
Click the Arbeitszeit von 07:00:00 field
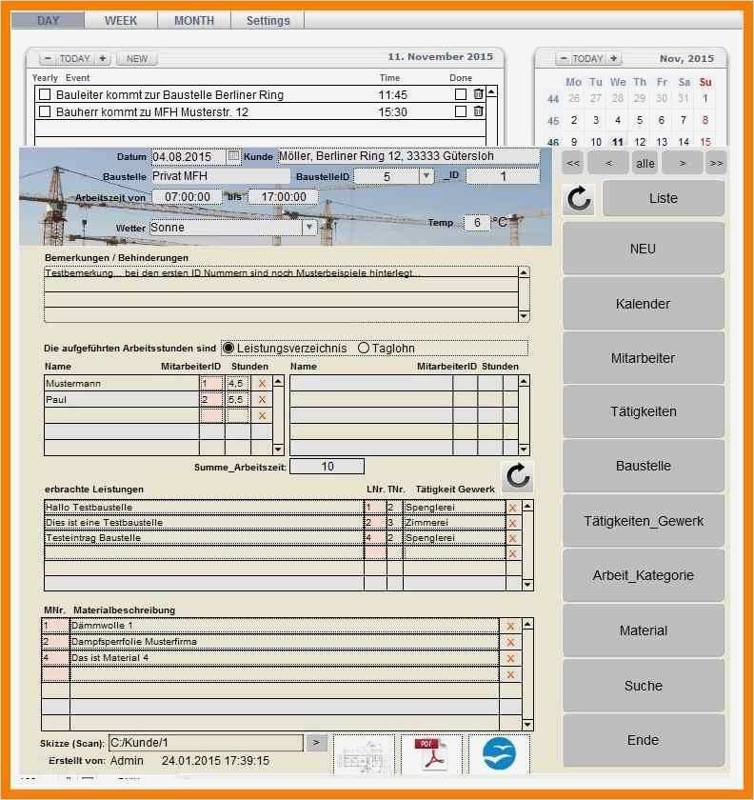tap(188, 197)
